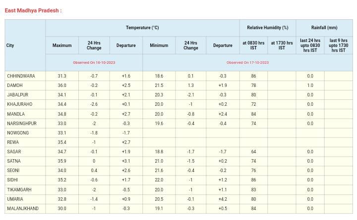The image size is (357, 220).
Task: Click the Relative Humidity (%) header
Action: [x=268, y=28]
